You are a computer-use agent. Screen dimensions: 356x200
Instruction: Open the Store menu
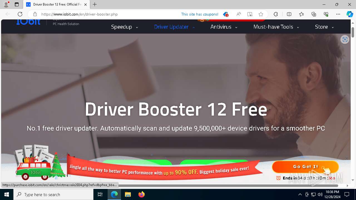click(321, 27)
